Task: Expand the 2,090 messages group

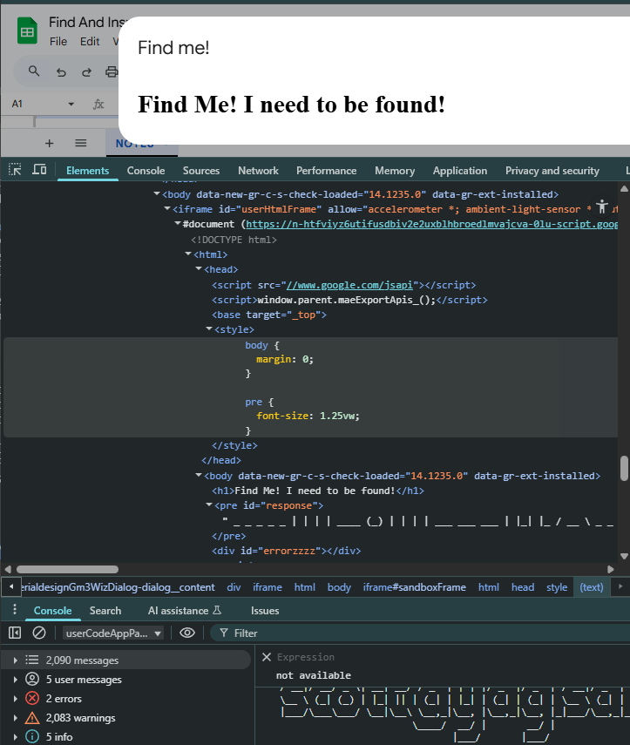Action: [x=15, y=660]
